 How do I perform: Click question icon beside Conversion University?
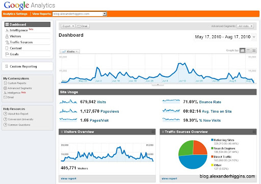[x=6, y=119]
